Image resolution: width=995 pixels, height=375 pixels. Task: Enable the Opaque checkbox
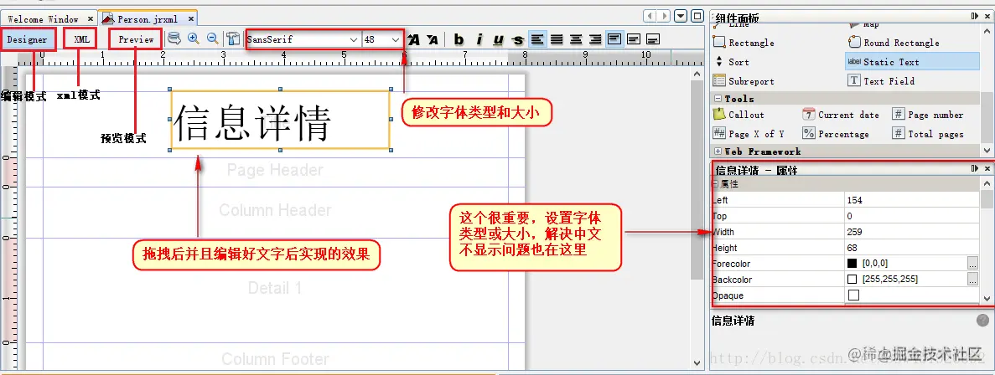pyautogui.click(x=853, y=295)
